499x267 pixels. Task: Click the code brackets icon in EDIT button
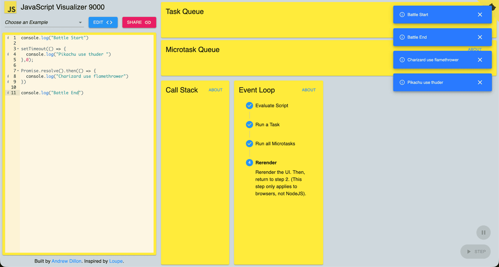click(109, 22)
